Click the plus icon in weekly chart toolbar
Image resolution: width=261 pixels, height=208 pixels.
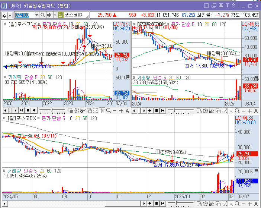[x=250, y=111]
